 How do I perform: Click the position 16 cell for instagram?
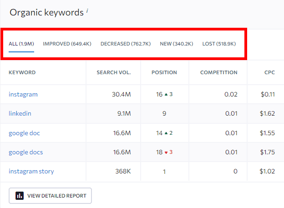click(x=164, y=94)
